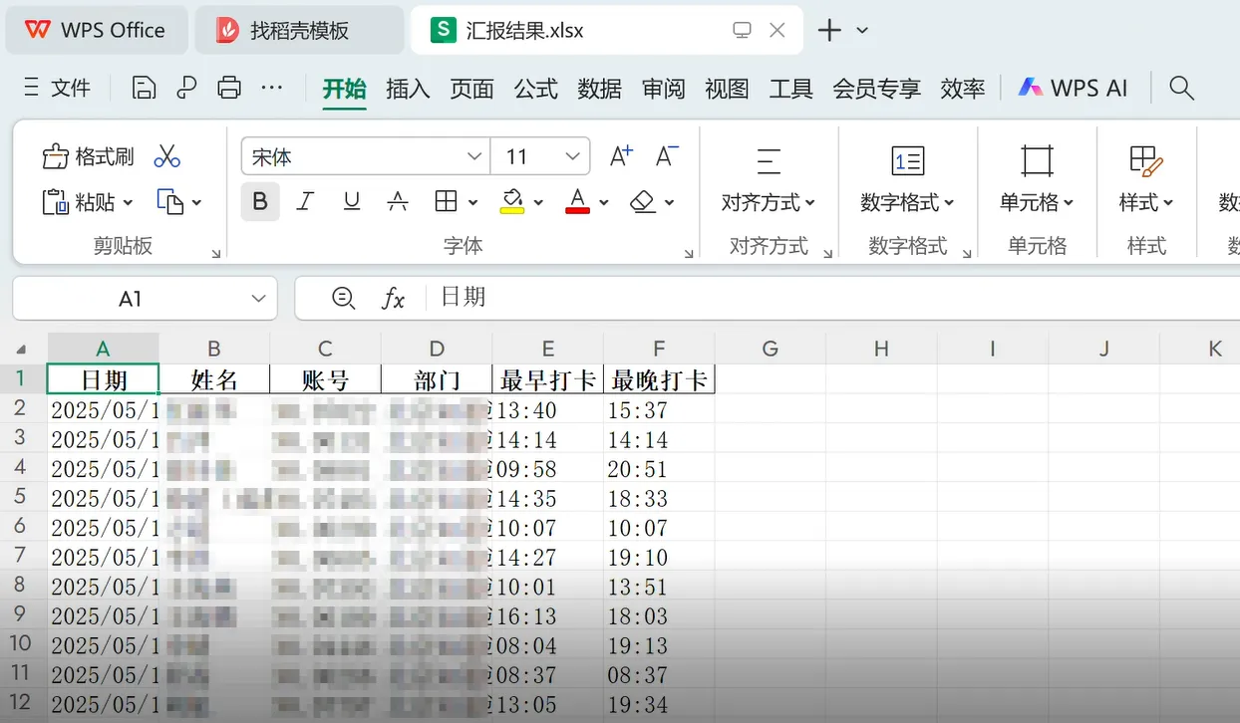1240x723 pixels.
Task: Increase font size with A+ icon
Action: coord(620,156)
